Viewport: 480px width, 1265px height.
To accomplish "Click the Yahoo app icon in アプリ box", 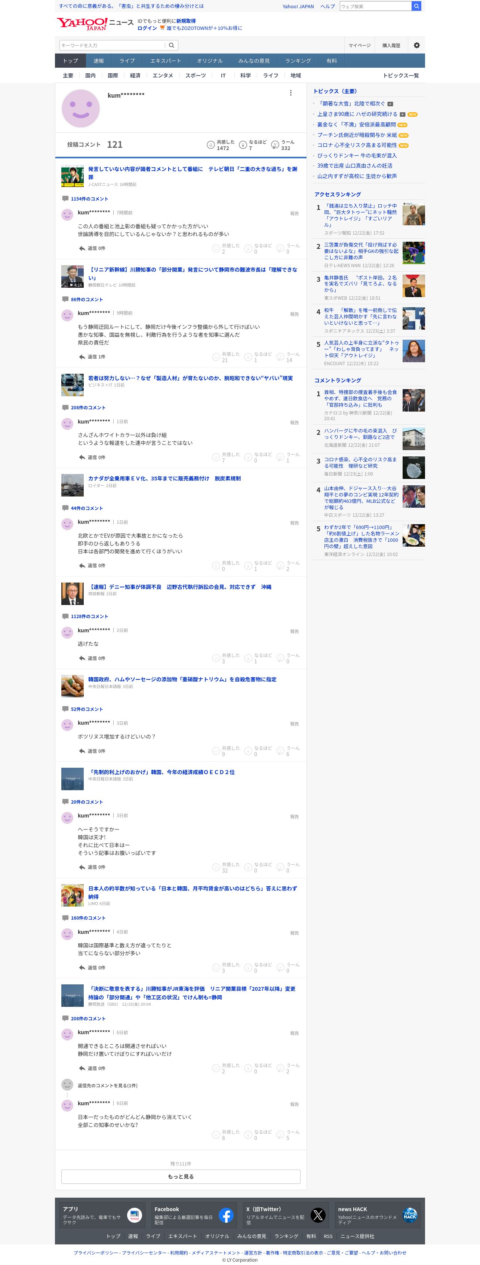I will click(x=135, y=1215).
